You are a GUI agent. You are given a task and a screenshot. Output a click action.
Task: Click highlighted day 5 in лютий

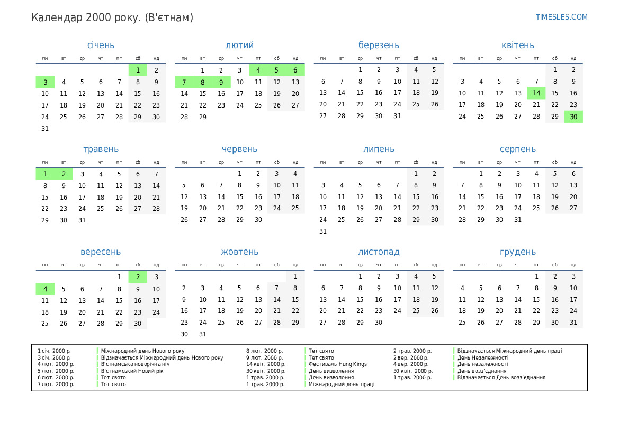coord(277,70)
